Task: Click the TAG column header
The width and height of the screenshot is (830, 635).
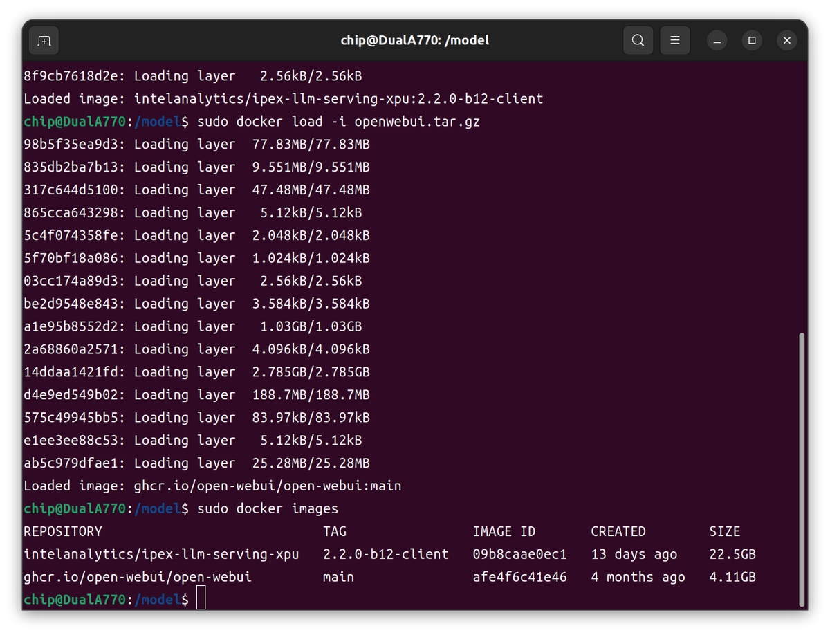Action: 335,532
